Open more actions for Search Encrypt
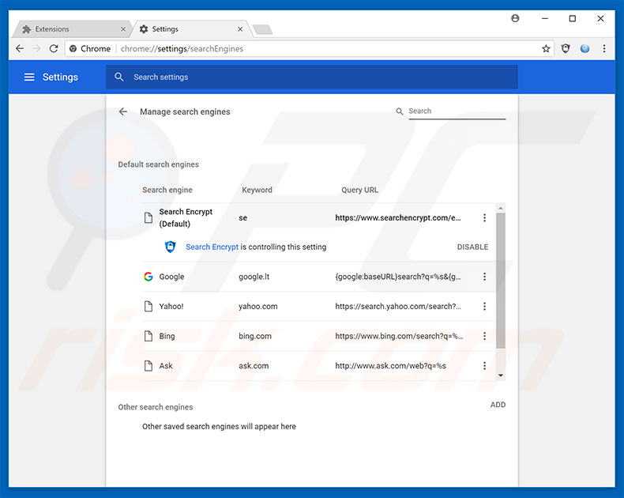This screenshot has width=624, height=498. tap(484, 217)
